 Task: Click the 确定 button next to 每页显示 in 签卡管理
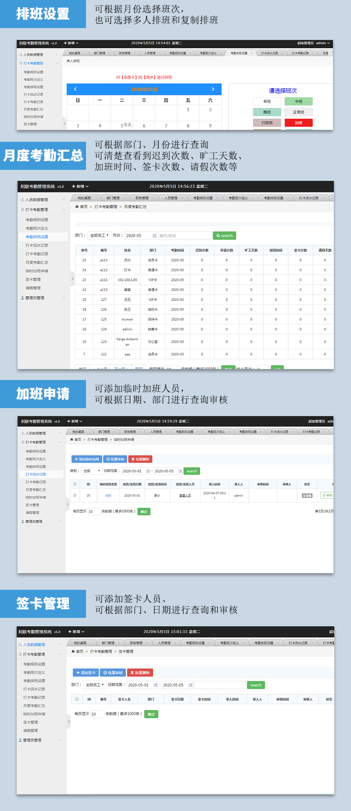tap(151, 714)
